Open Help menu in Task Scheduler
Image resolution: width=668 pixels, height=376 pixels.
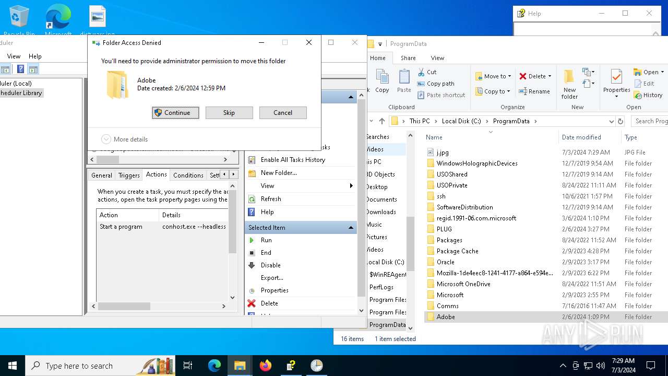(35, 56)
